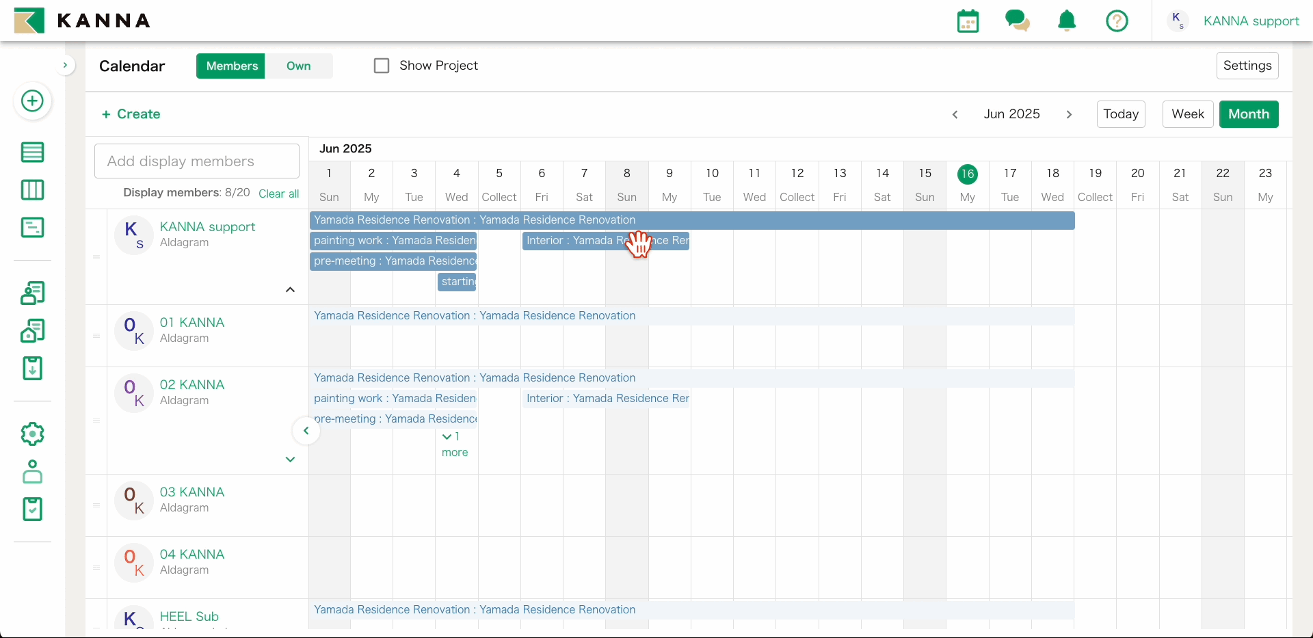Clear all display members
Viewport: 1313px width, 638px height.
click(x=278, y=194)
